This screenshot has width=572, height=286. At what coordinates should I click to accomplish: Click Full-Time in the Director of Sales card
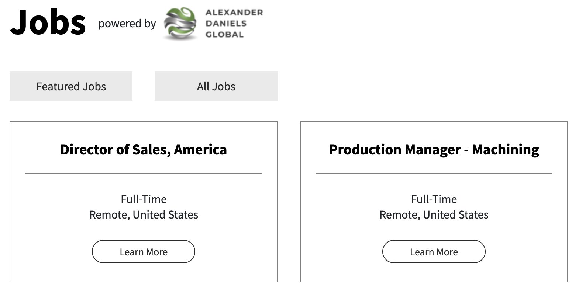click(144, 199)
